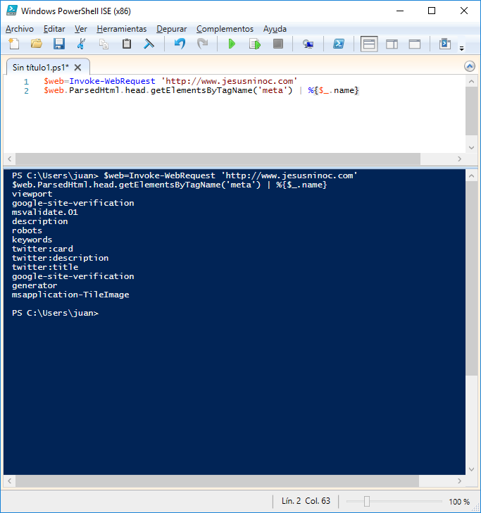Click the 'twitter:title' output line
Viewport: 481px width, 513px height.
pos(45,267)
